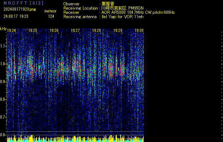
Task: Click the 0.7 kHz frequency axis label
Action: tap(3, 117)
